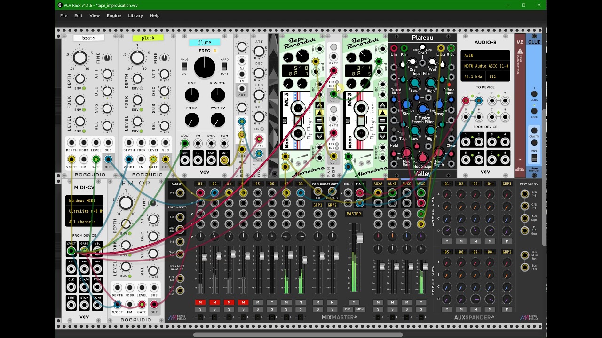Click the SIN output jack on flute VCO
This screenshot has width=602, height=338.
(x=185, y=161)
